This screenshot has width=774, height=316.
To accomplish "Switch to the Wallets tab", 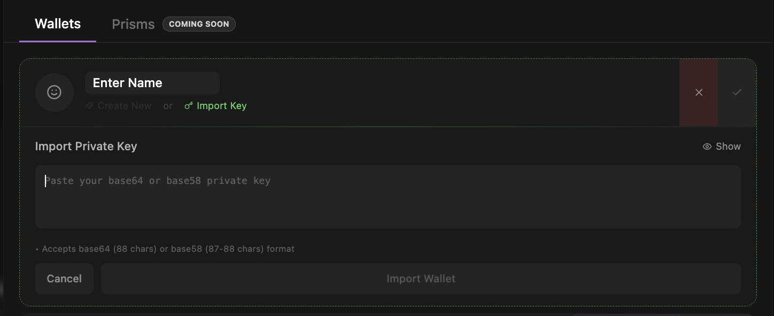I will [x=57, y=24].
